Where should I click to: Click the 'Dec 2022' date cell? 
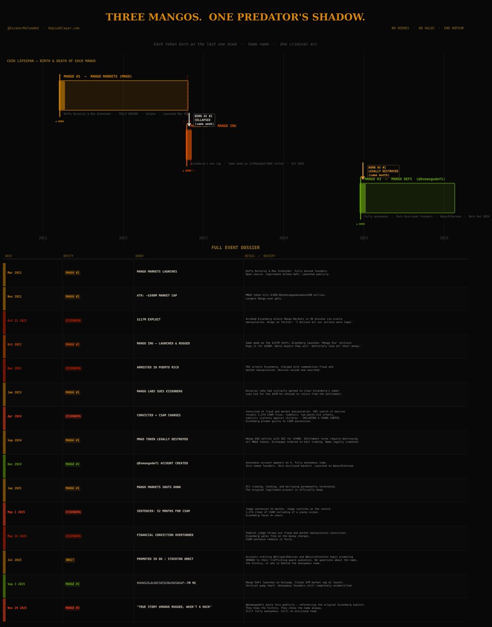tap(14, 368)
